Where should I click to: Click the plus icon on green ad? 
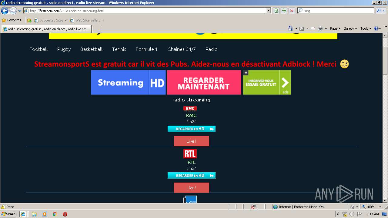coord(246,73)
